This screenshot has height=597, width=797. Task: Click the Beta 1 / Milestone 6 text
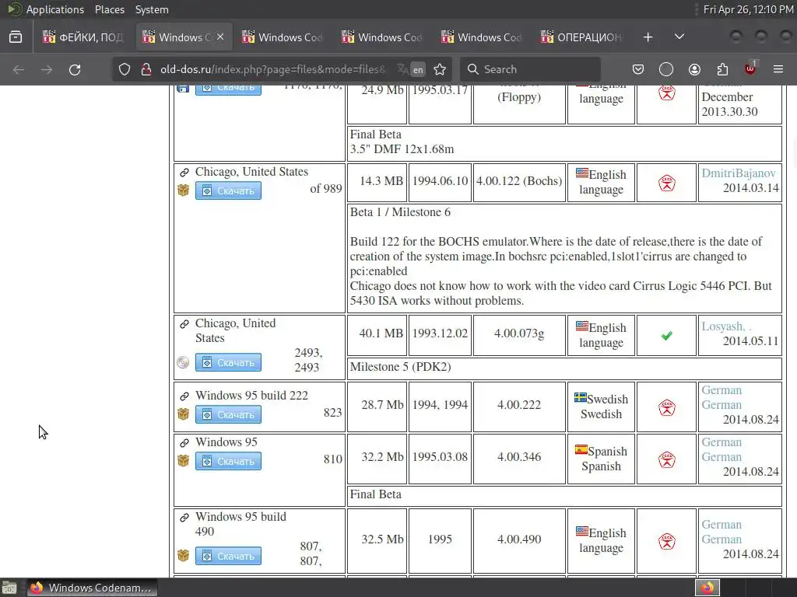click(x=400, y=212)
